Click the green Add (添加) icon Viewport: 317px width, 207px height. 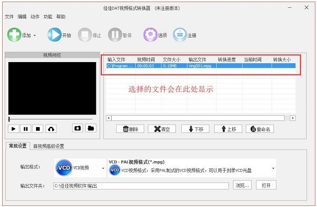(x=14, y=35)
